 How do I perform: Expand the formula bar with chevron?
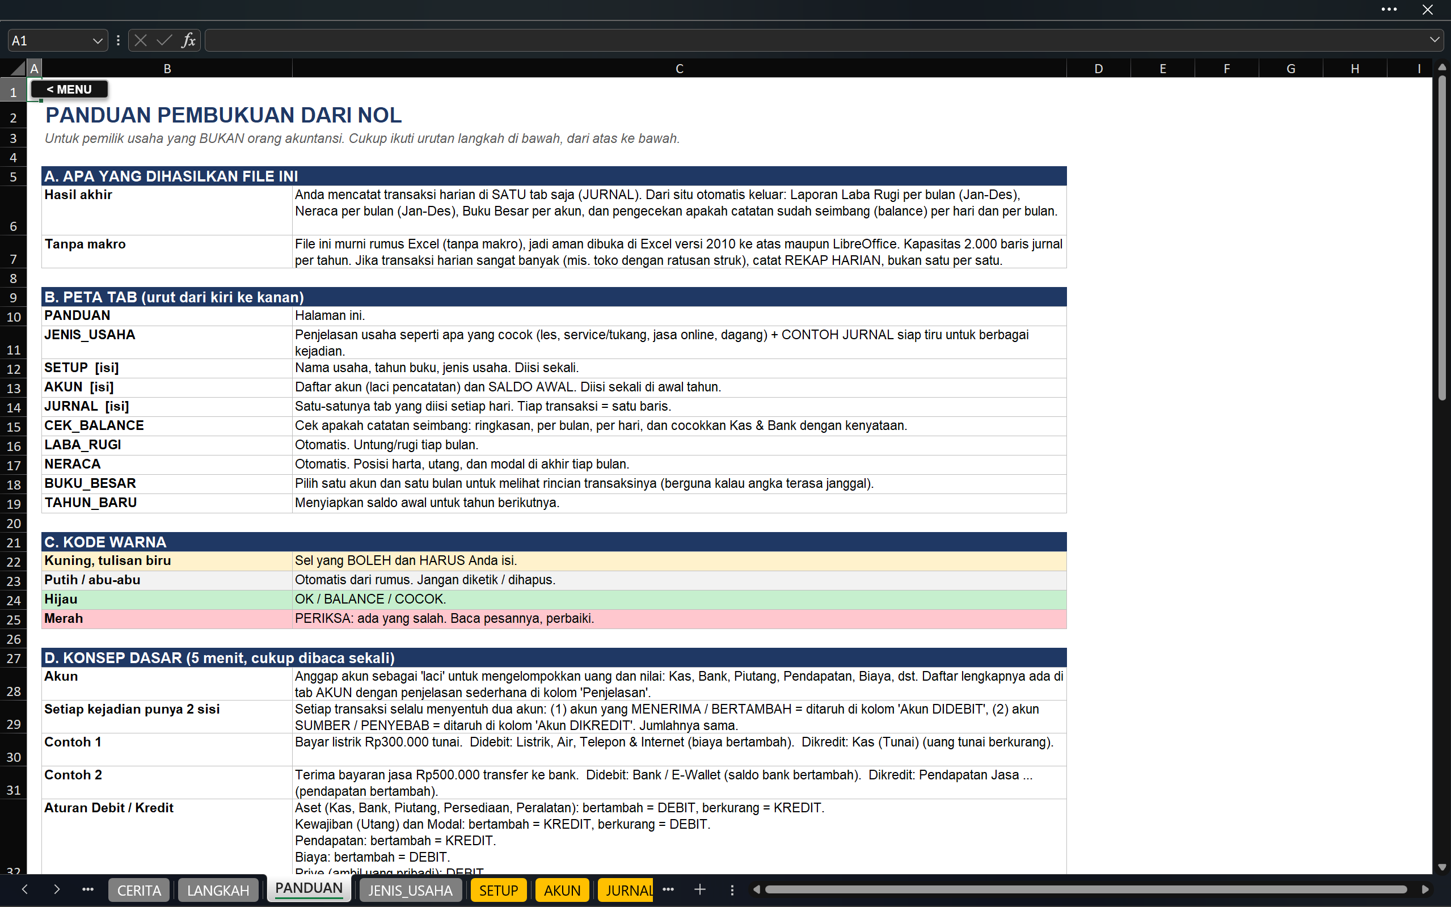(x=1434, y=40)
